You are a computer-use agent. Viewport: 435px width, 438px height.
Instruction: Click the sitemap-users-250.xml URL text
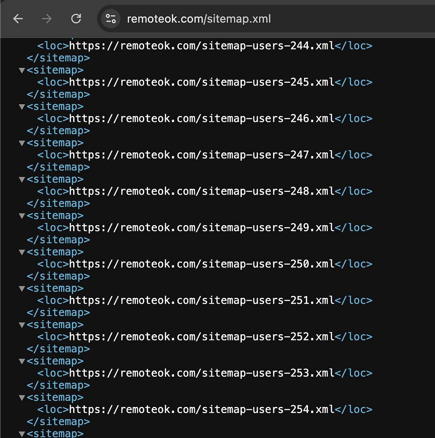[x=202, y=264]
